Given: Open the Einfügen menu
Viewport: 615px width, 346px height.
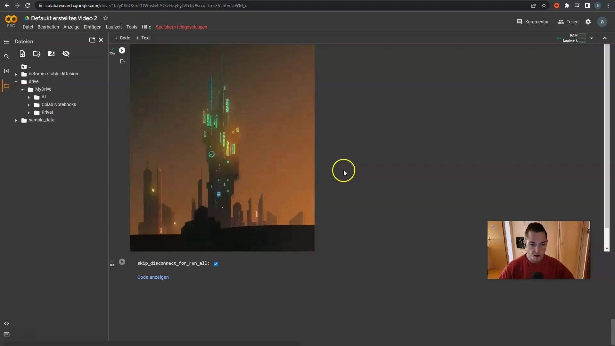Looking at the screenshot, I should (93, 27).
